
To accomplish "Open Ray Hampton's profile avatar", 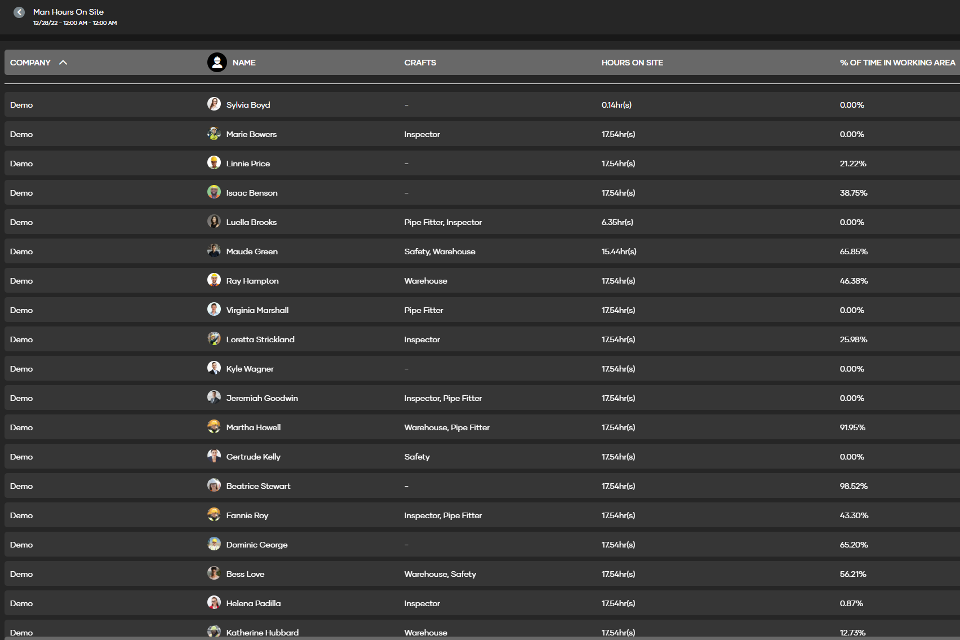I will pyautogui.click(x=214, y=280).
